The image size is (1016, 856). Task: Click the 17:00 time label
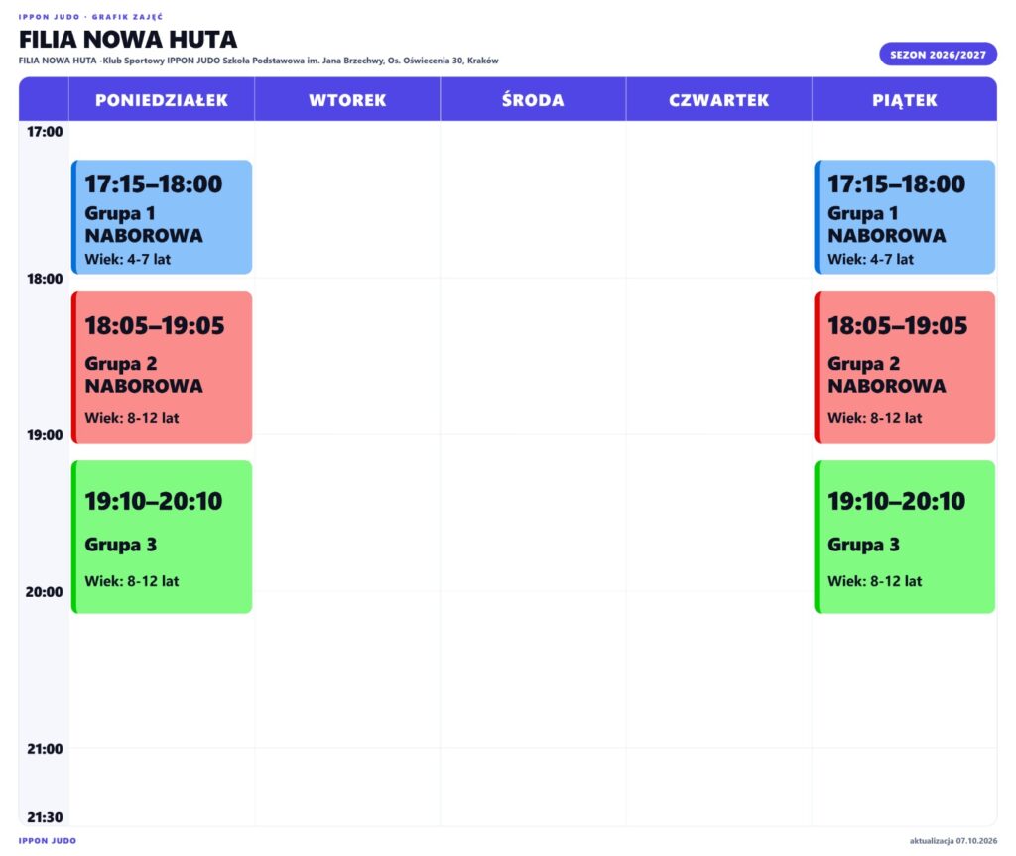coord(45,132)
